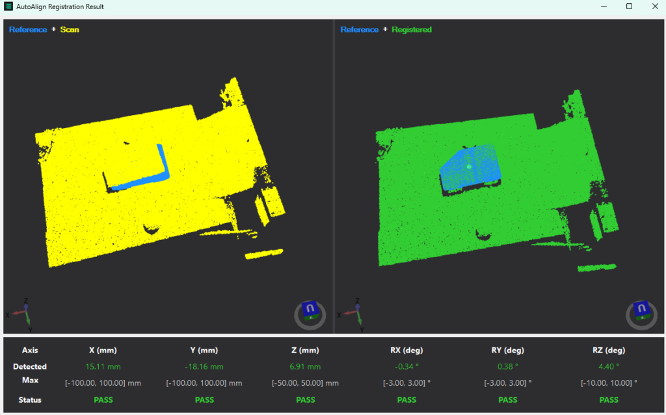This screenshot has width=666, height=415.
Task: Toggle the green Registered cloud visibility label
Action: (x=411, y=29)
